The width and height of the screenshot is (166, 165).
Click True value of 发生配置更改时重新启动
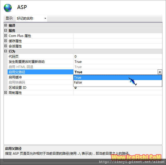point(78,62)
